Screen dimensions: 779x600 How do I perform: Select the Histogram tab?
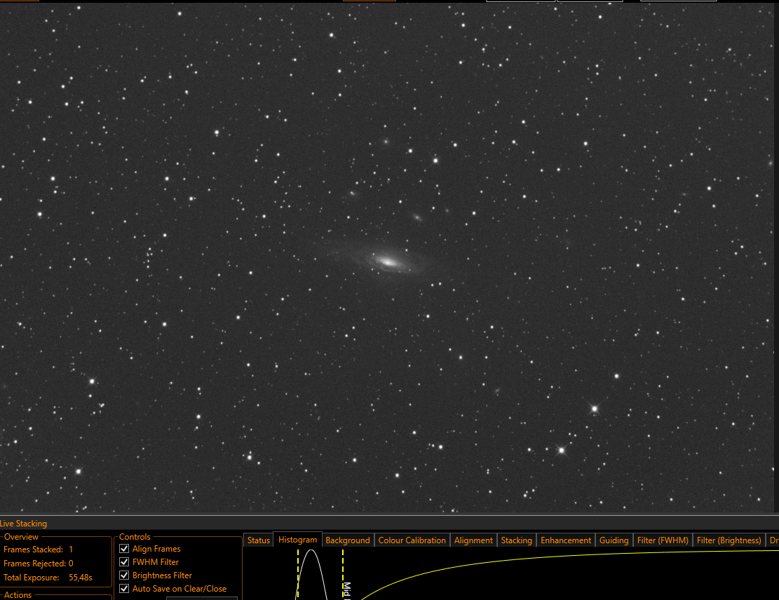click(x=297, y=540)
